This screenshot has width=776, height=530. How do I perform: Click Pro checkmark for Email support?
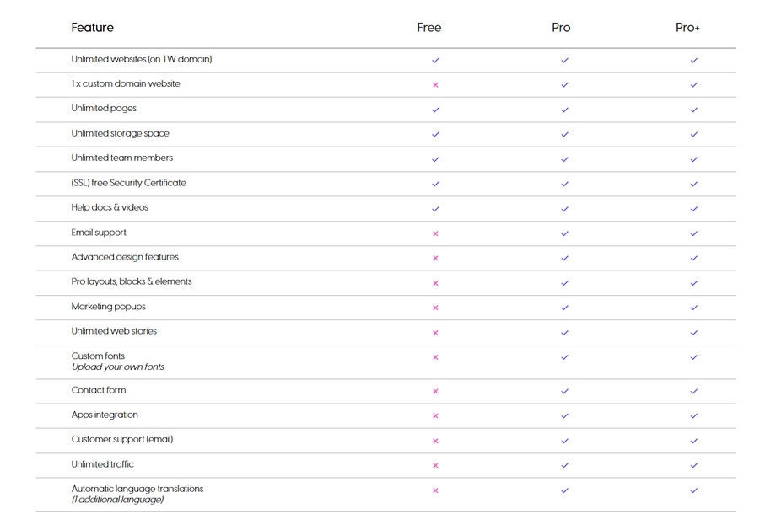[564, 233]
